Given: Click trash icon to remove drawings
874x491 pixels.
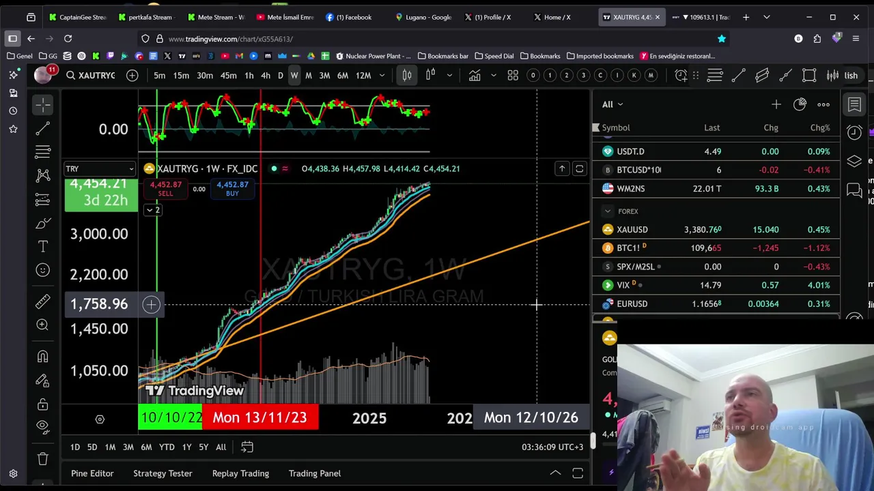Looking at the screenshot, I should [42, 459].
